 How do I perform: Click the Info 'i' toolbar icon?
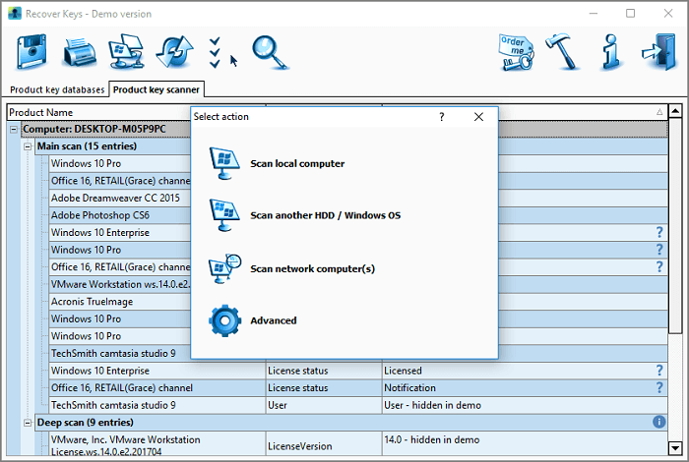point(610,51)
